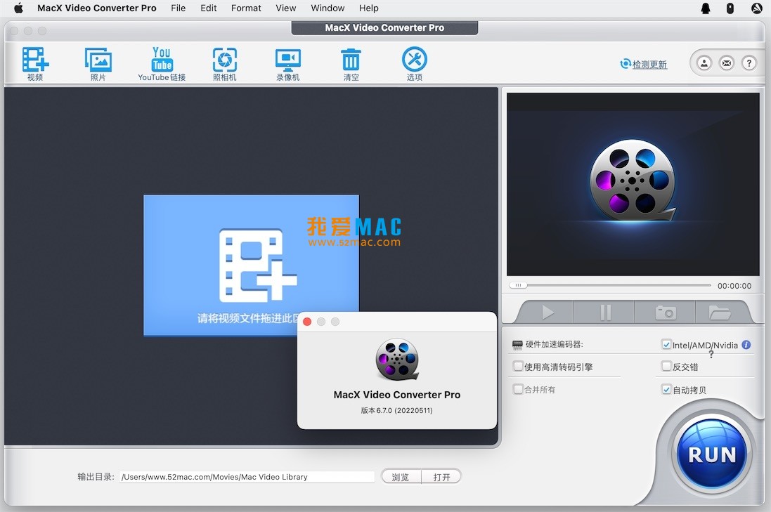Open the YouTube 链接 downloader

tap(162, 63)
